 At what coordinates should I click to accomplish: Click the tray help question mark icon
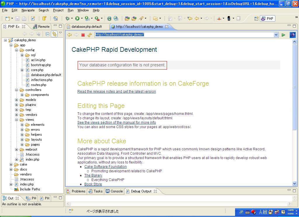pos(283,212)
